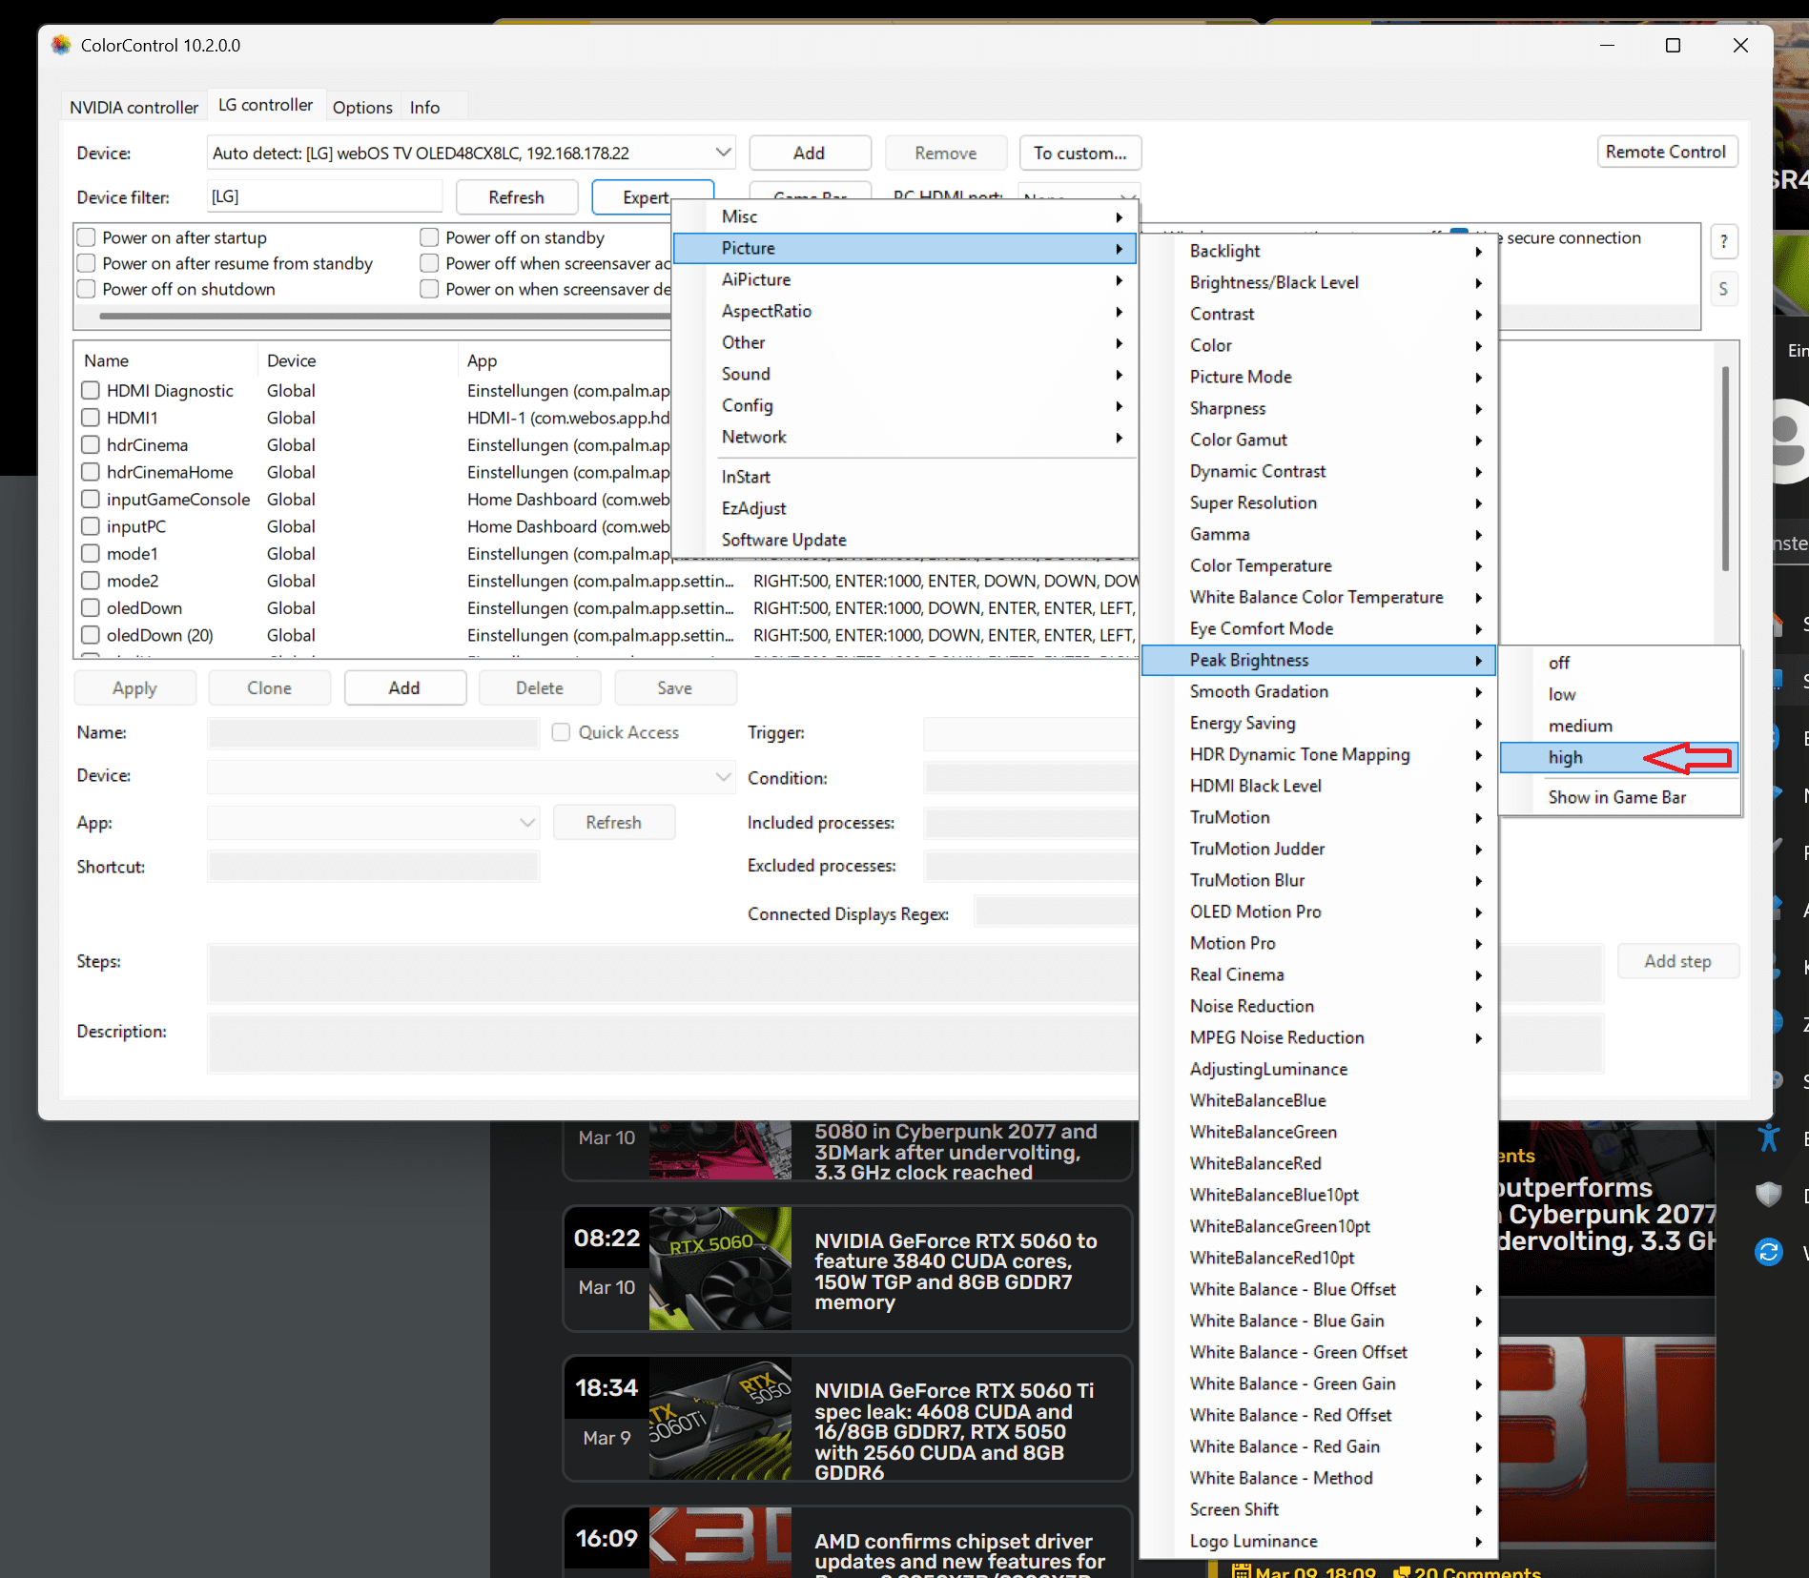The height and width of the screenshot is (1578, 1809).
Task: Click the blue sync icon on right edge
Action: (x=1769, y=1252)
